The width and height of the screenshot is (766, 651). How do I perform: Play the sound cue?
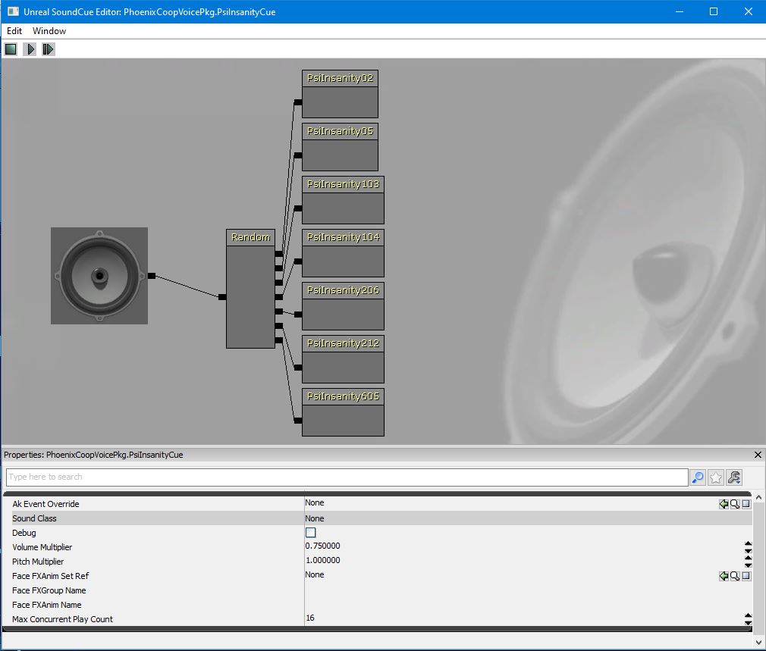click(x=30, y=49)
